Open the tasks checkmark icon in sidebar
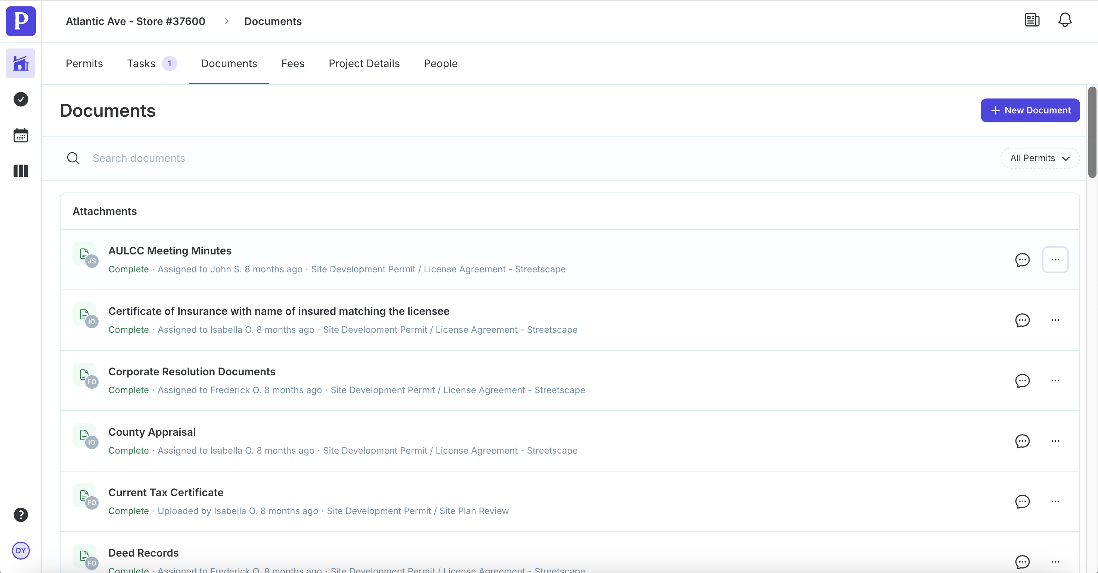Viewport: 1098px width, 573px height. [21, 99]
